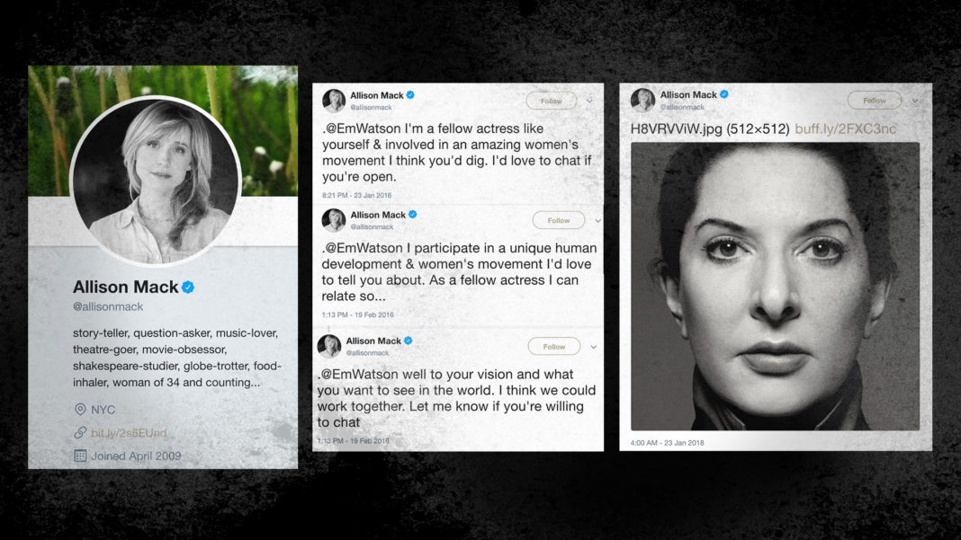961x540 pixels.
Task: Expand the chevron menu on the second tweet
Action: point(597,220)
